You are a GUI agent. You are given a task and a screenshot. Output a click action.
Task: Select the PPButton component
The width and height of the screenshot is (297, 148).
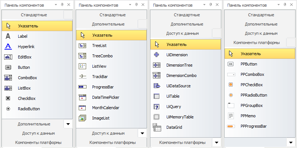(249, 64)
